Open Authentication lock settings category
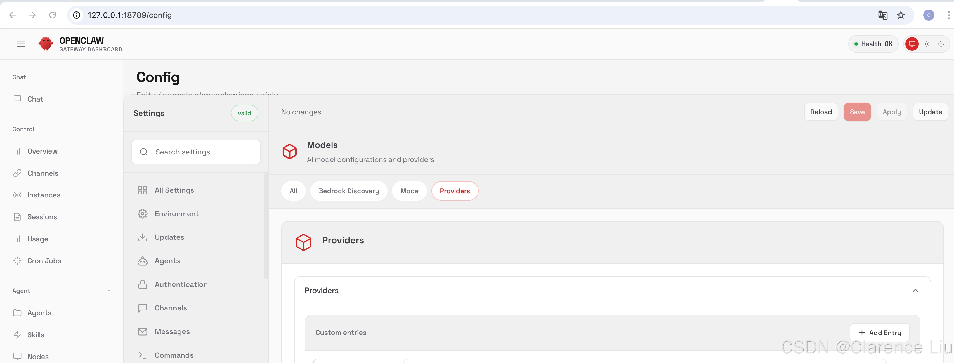Image resolution: width=954 pixels, height=363 pixels. click(x=181, y=284)
